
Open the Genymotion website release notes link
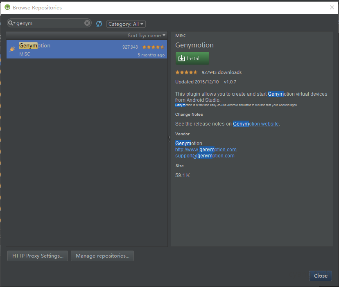click(x=256, y=124)
